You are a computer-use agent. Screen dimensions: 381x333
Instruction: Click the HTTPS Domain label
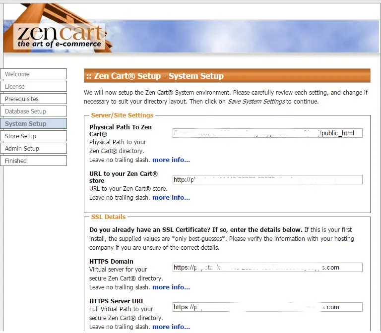click(x=111, y=262)
